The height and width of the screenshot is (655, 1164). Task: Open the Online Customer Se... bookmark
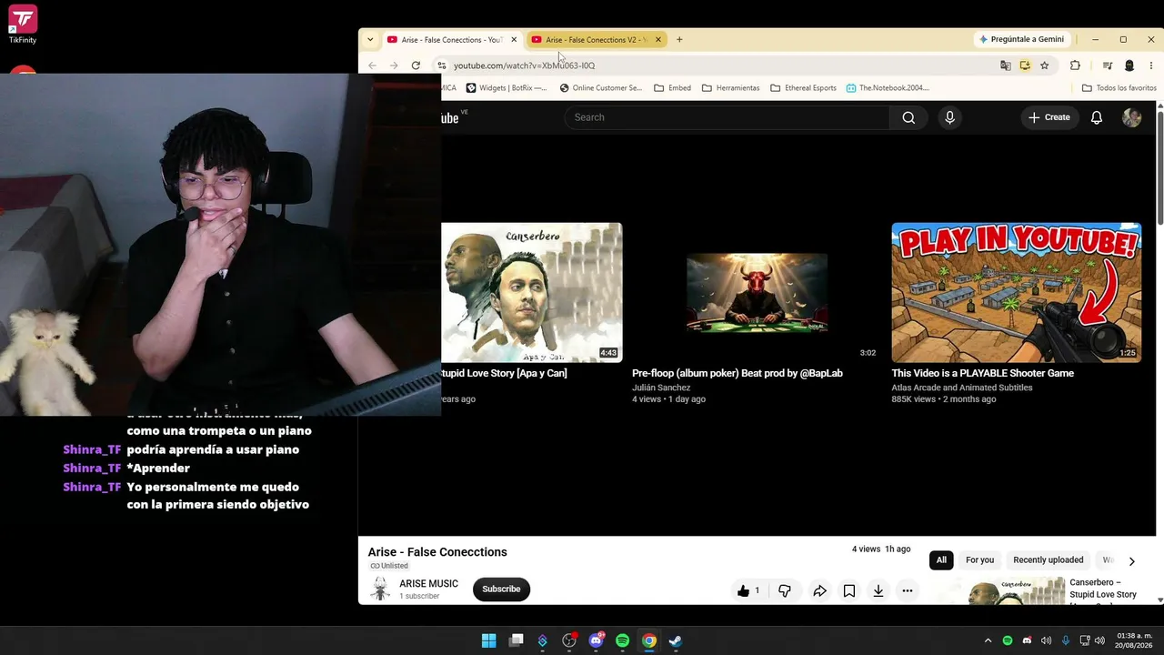[x=600, y=88]
